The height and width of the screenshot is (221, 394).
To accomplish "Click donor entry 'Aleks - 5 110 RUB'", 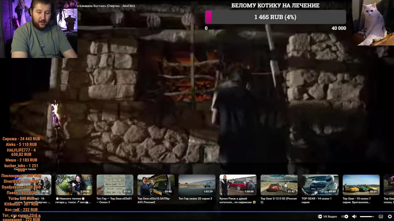I will tap(21, 145).
